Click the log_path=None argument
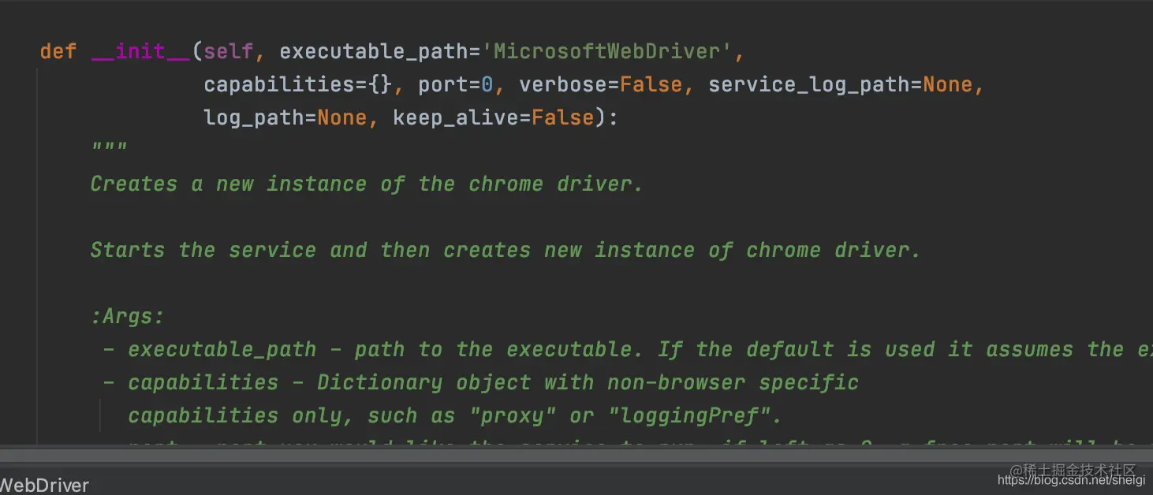Viewport: 1153px width, 495px height. [285, 118]
